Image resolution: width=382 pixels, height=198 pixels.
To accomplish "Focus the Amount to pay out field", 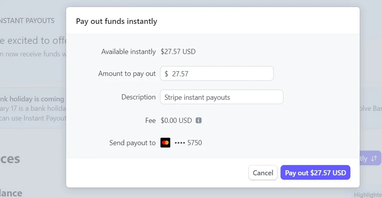I will tap(216, 73).
